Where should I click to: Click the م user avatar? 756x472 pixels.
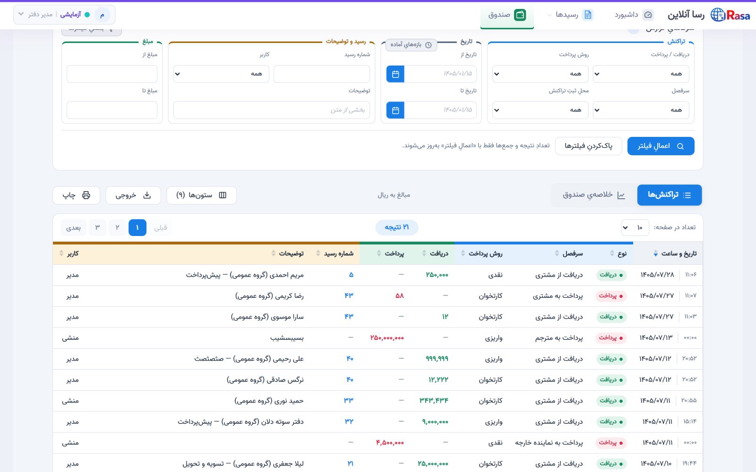102,15
